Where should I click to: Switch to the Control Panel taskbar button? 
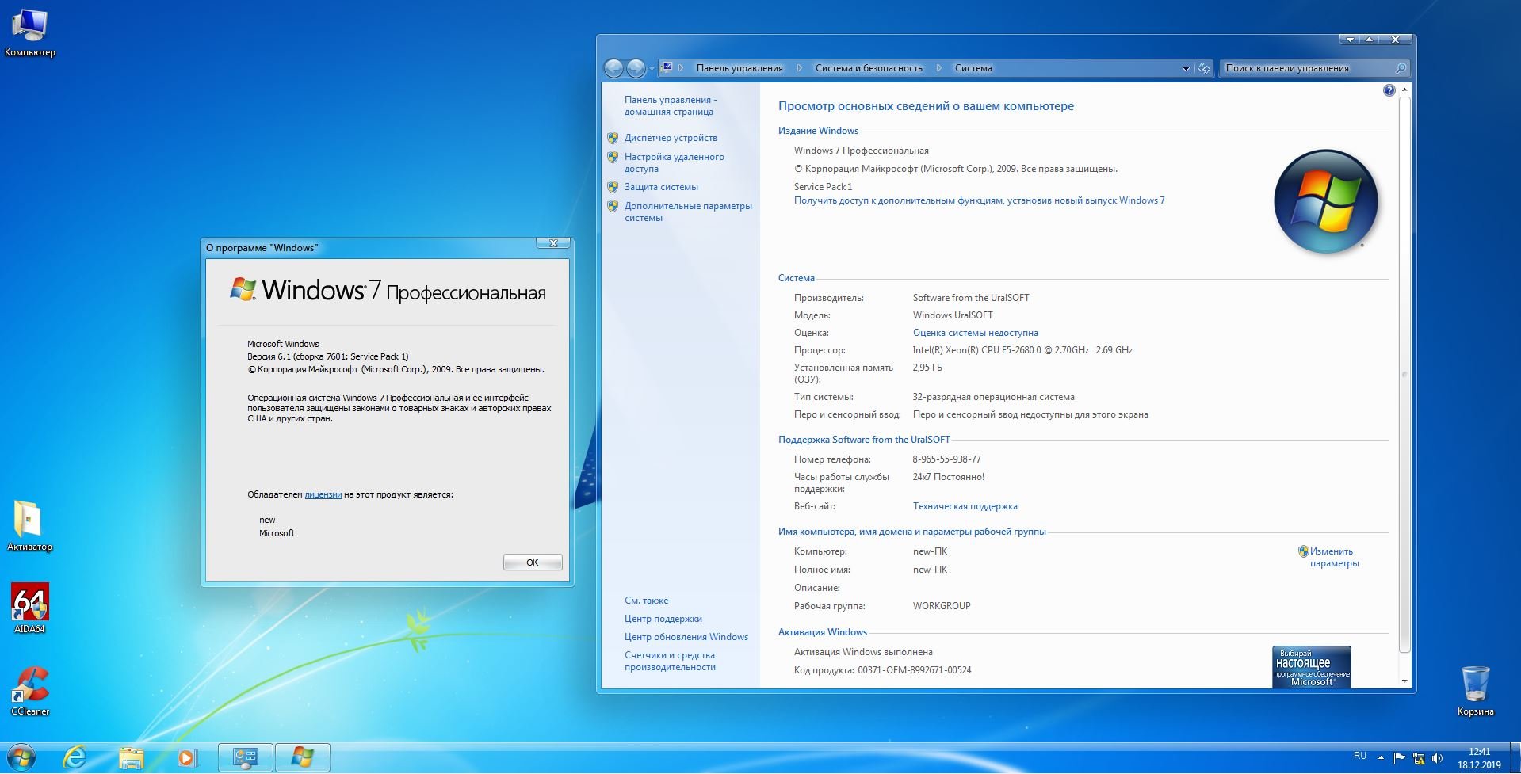click(246, 758)
